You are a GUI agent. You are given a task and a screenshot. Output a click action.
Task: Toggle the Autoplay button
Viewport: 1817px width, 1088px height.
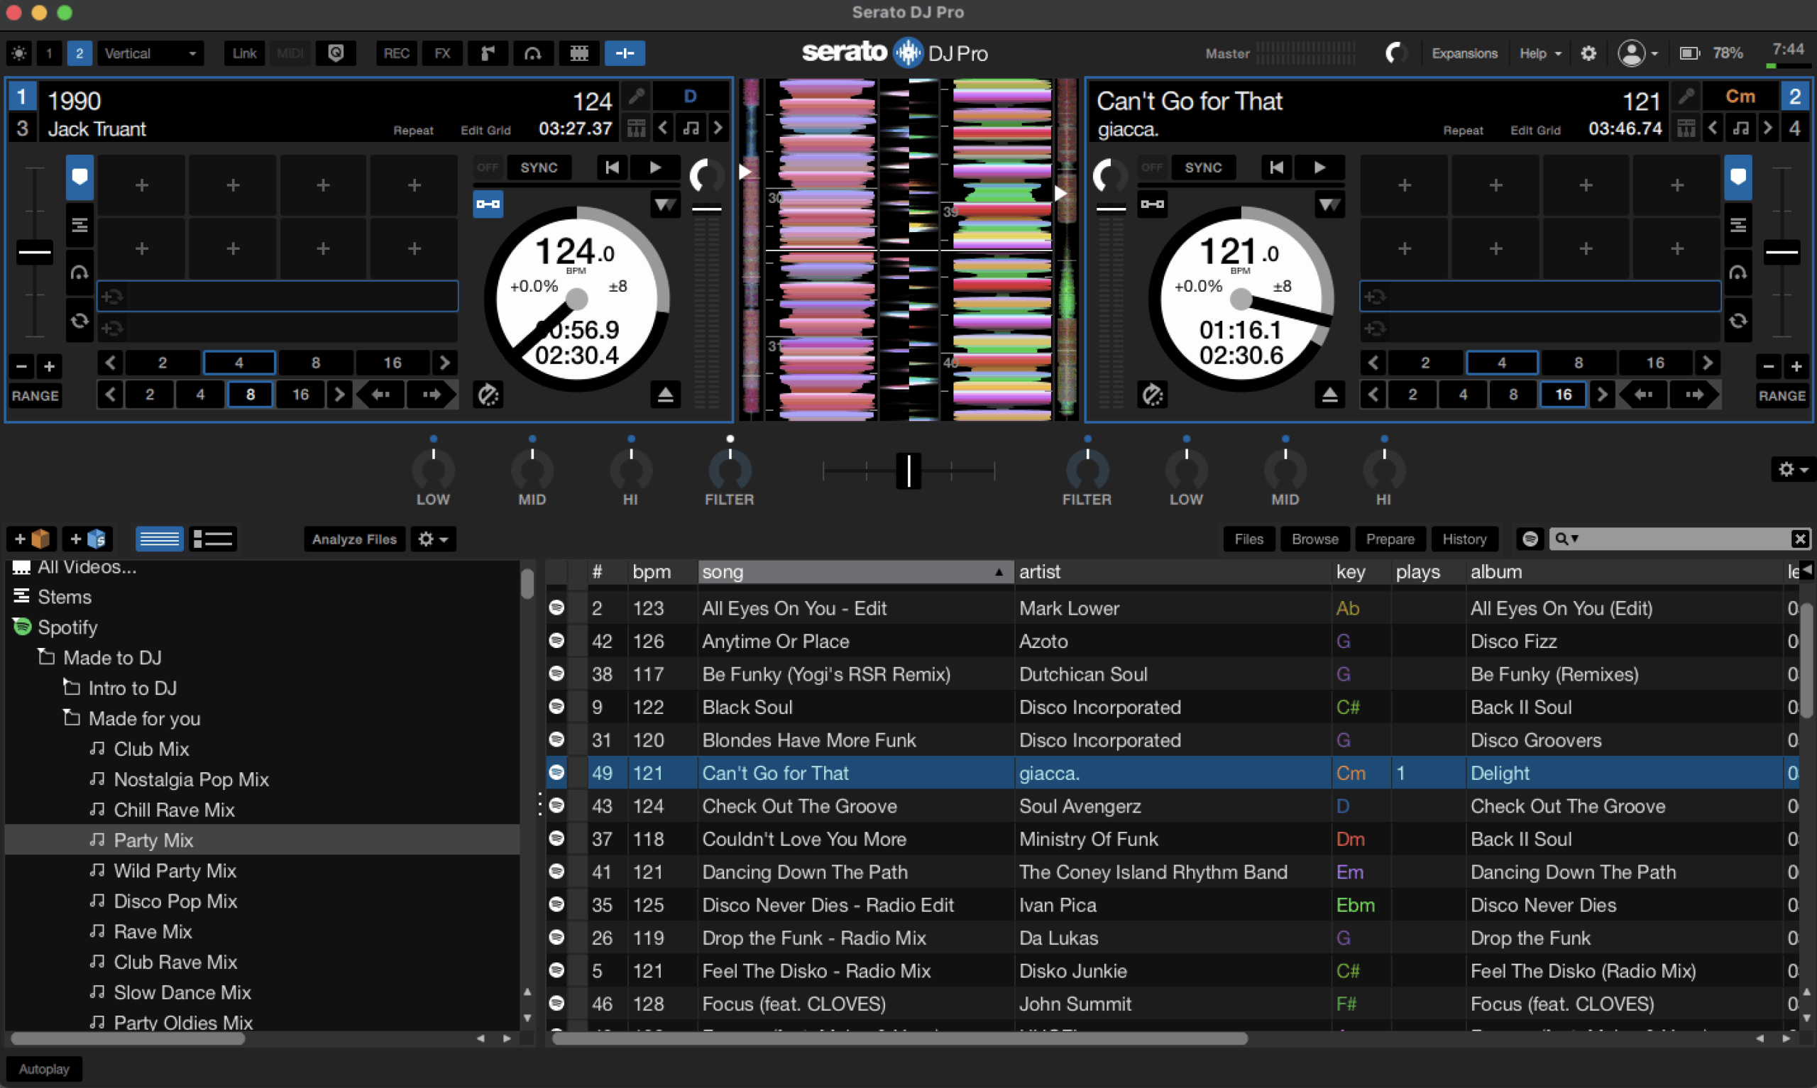click(x=44, y=1069)
